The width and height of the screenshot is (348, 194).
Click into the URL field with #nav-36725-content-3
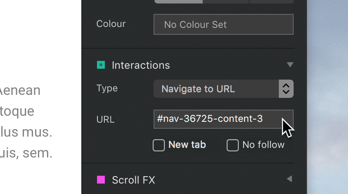(x=224, y=119)
